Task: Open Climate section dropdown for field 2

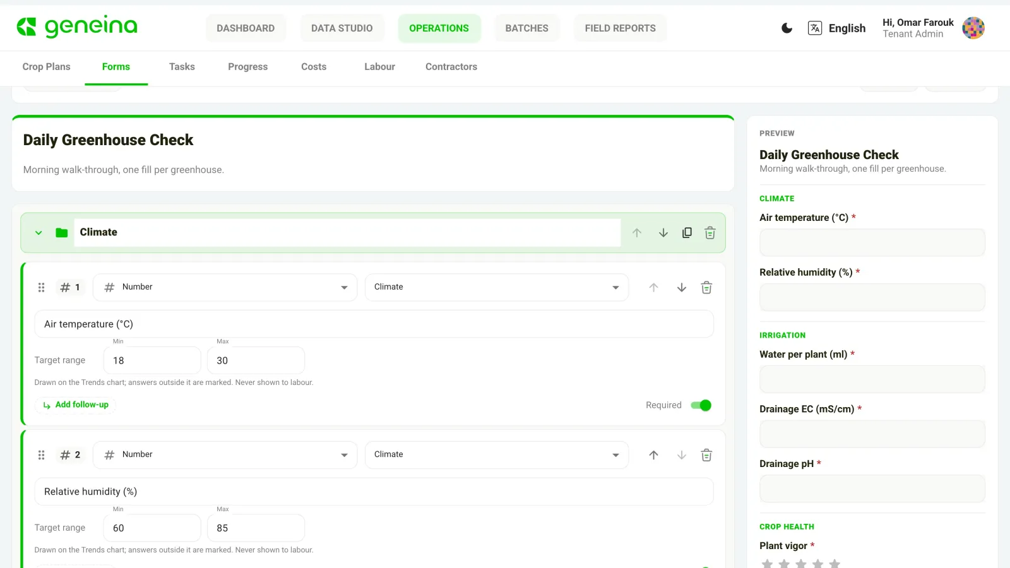Action: click(x=497, y=455)
